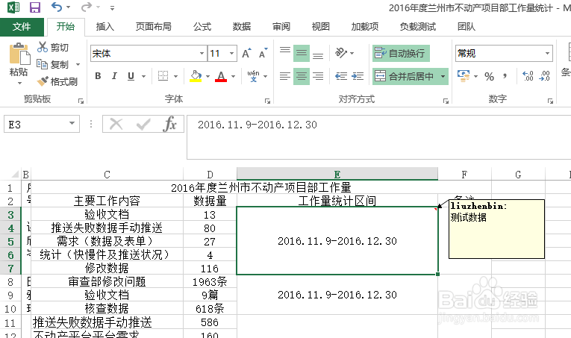
Task: Click the Undo arrow icon
Action: point(57,7)
